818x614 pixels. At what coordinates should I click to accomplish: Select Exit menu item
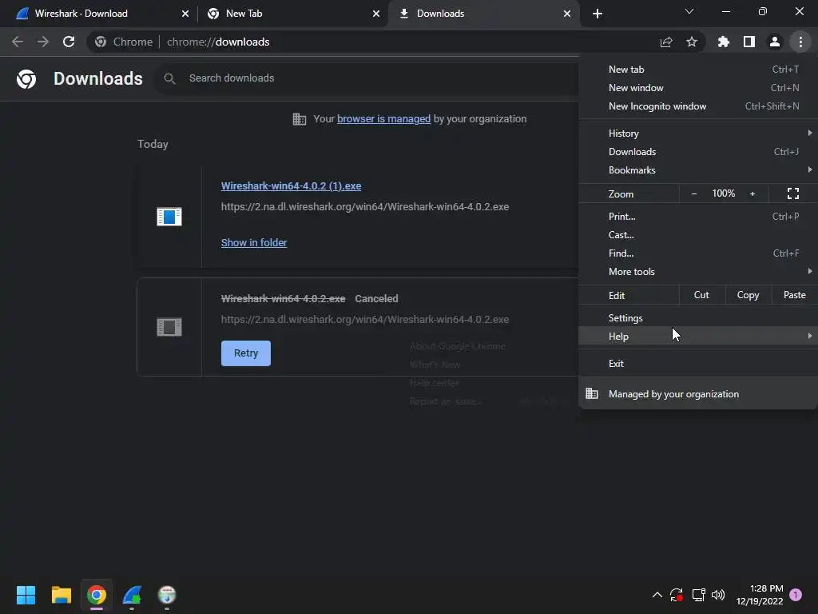[x=698, y=364]
